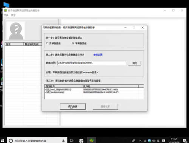Viewport: 189px width, 143px height.
Task: Open the taskbar clock showing 11:42
Action: pos(174,140)
